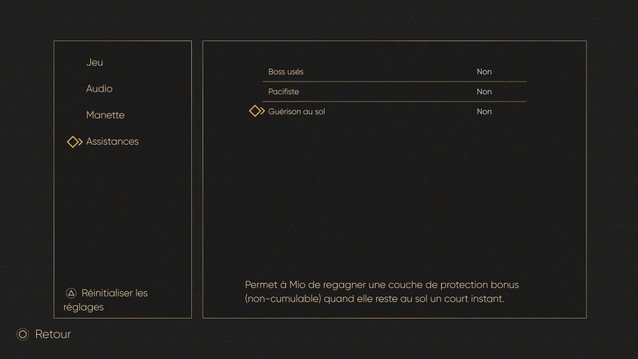Click the divider line below Pacifiste
This screenshot has width=638, height=359.
(394, 102)
